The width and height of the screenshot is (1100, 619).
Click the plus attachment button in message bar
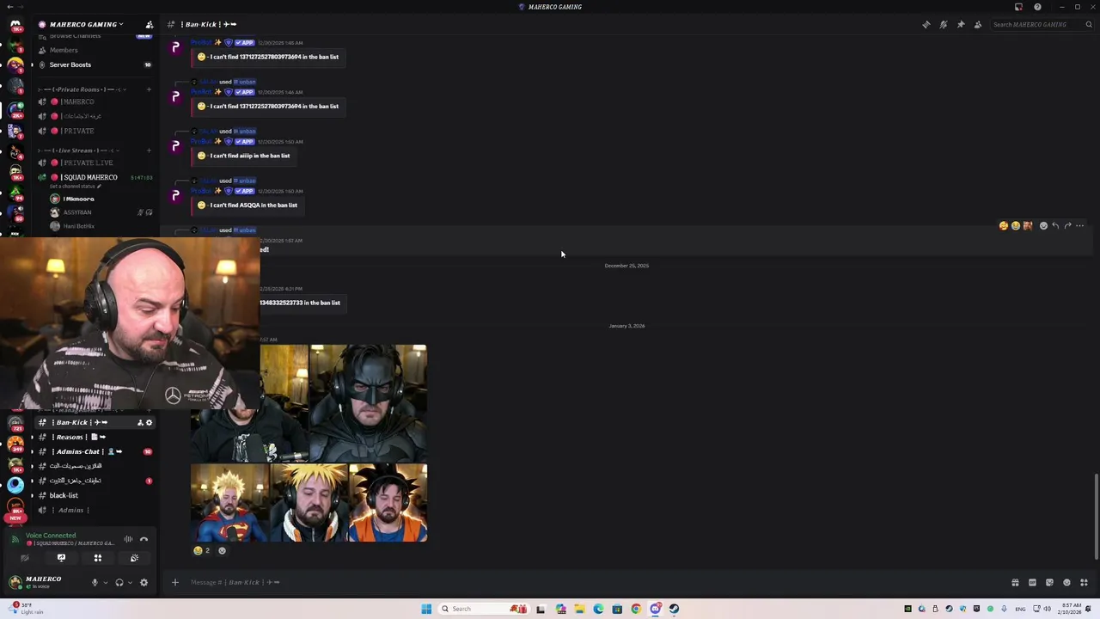(x=174, y=582)
